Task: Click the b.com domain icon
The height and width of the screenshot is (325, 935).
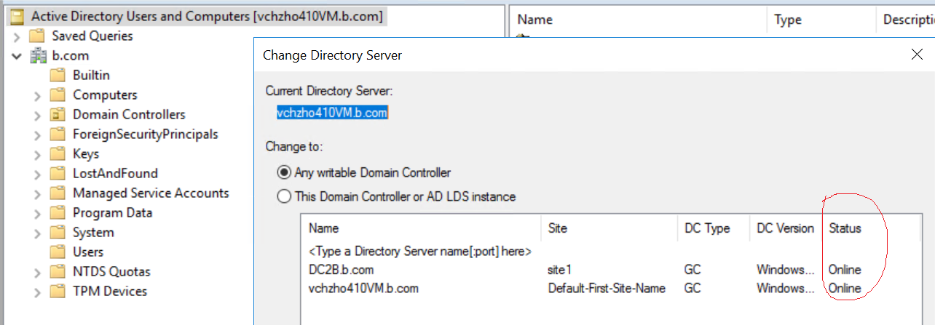Action: pos(38,55)
